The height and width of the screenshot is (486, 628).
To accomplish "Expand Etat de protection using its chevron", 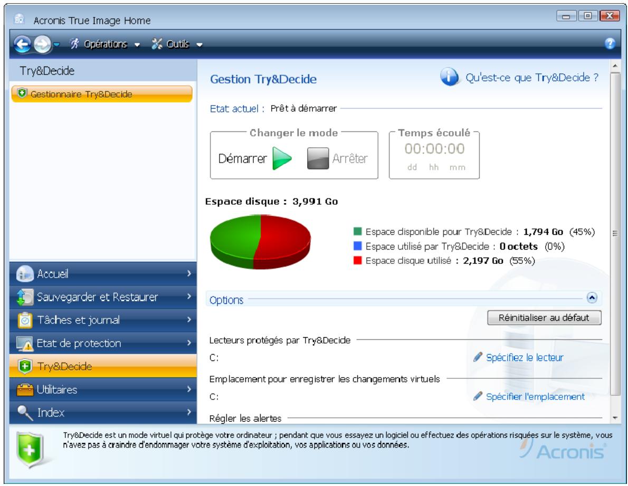I will click(189, 343).
